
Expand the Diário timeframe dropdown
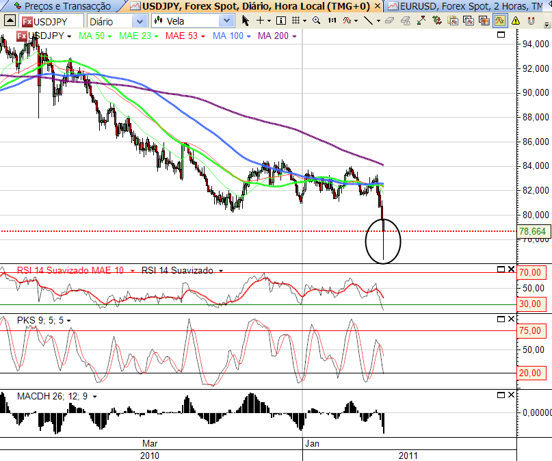[140, 21]
